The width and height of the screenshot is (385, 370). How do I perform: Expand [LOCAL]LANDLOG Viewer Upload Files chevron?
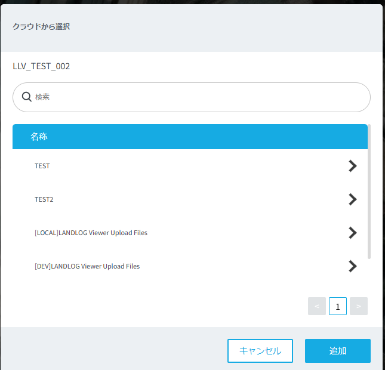pos(352,233)
